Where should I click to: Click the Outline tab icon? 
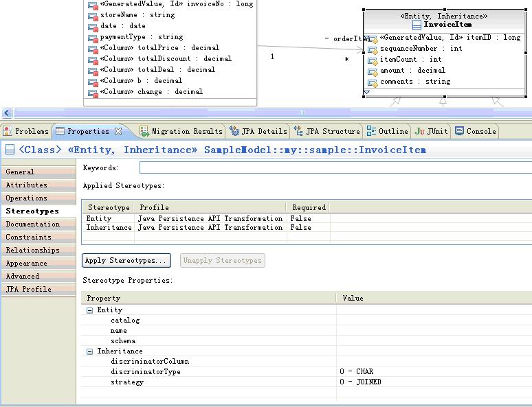point(371,131)
